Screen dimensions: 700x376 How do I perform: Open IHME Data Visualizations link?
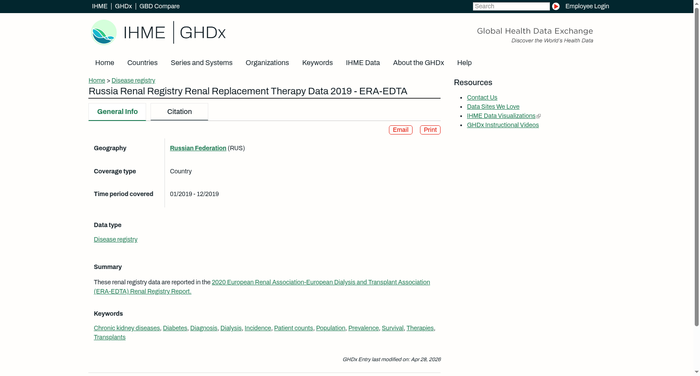pos(501,116)
